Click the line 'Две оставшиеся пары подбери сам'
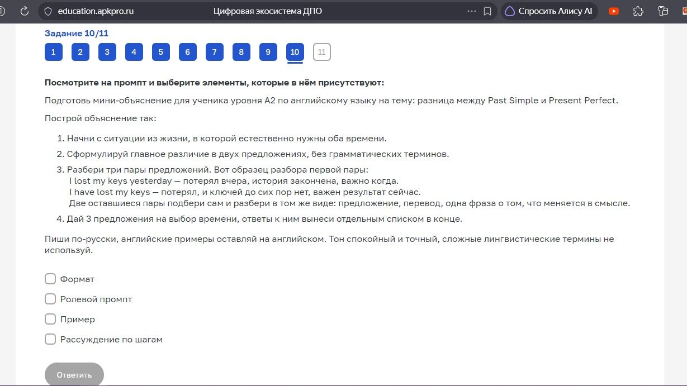Image resolution: width=687 pixels, height=386 pixels. click(349, 203)
